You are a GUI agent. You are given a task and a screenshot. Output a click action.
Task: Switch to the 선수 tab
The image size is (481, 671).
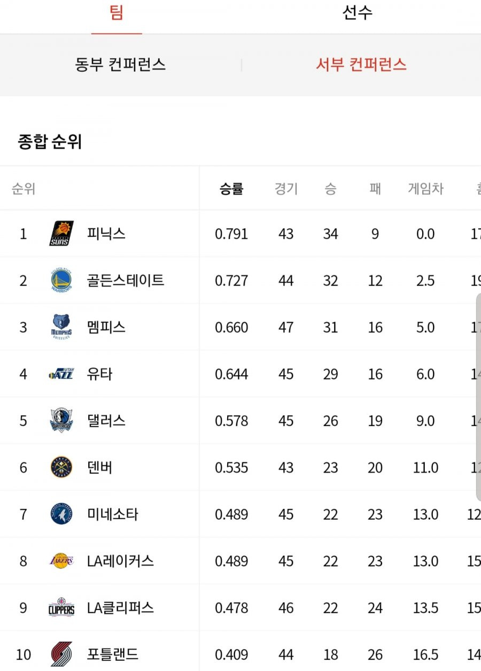[357, 13]
